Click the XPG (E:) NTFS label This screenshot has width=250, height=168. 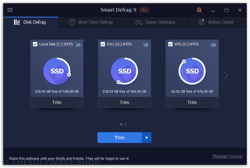point(186,44)
